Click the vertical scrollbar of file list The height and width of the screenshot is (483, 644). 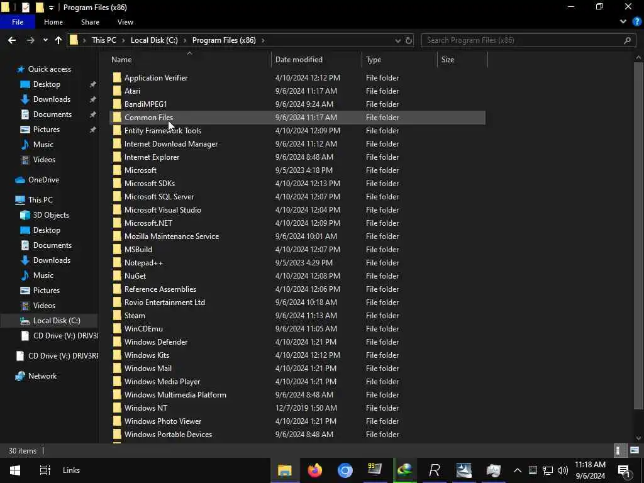tap(638, 235)
